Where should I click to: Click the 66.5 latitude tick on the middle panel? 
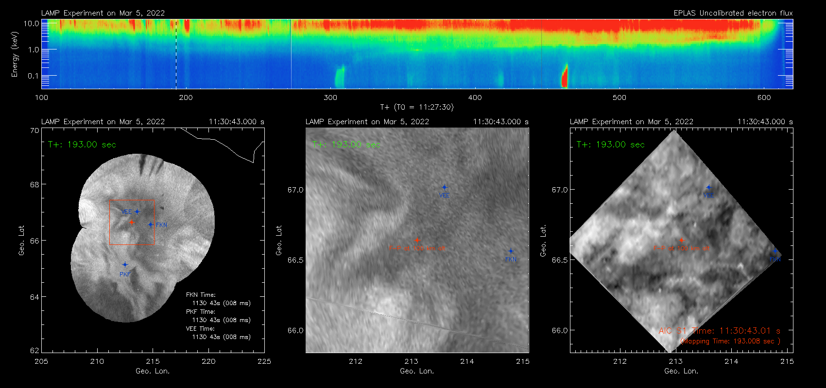point(295,260)
